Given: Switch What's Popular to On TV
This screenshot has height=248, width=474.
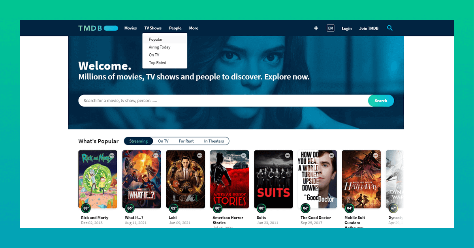Looking at the screenshot, I should [163, 141].
